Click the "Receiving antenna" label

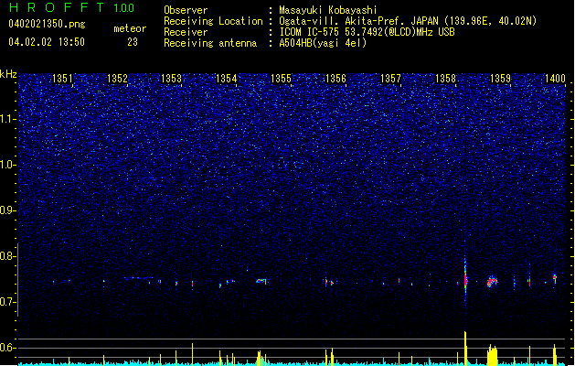point(210,43)
